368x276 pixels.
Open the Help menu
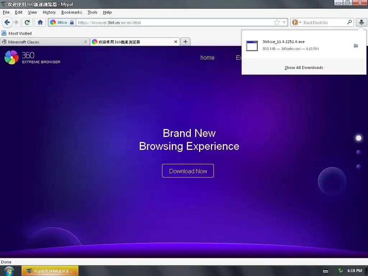(107, 12)
